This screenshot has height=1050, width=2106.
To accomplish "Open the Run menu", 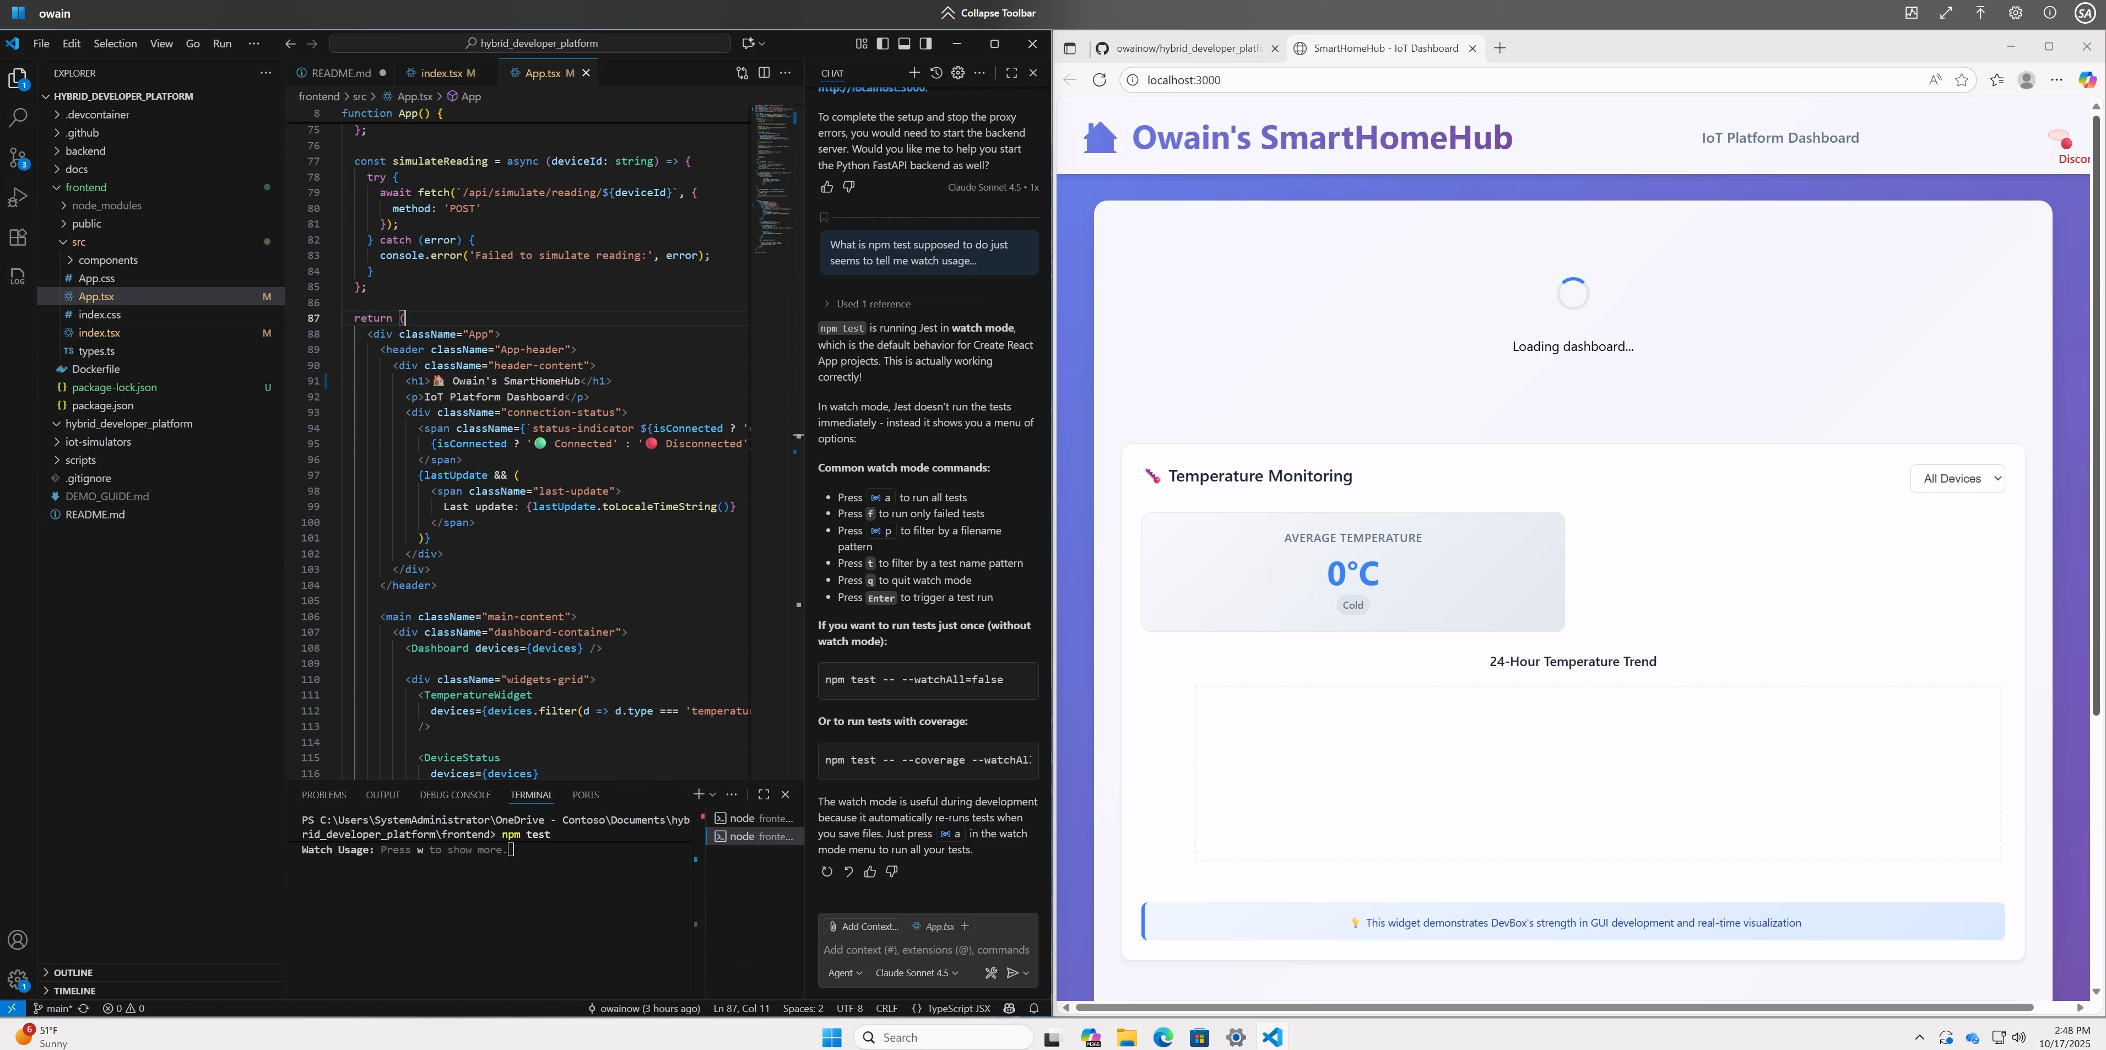I will [x=221, y=42].
